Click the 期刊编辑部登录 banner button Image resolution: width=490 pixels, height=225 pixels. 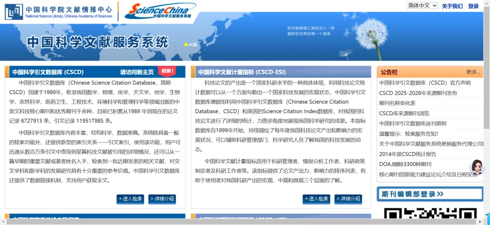tap(430, 194)
